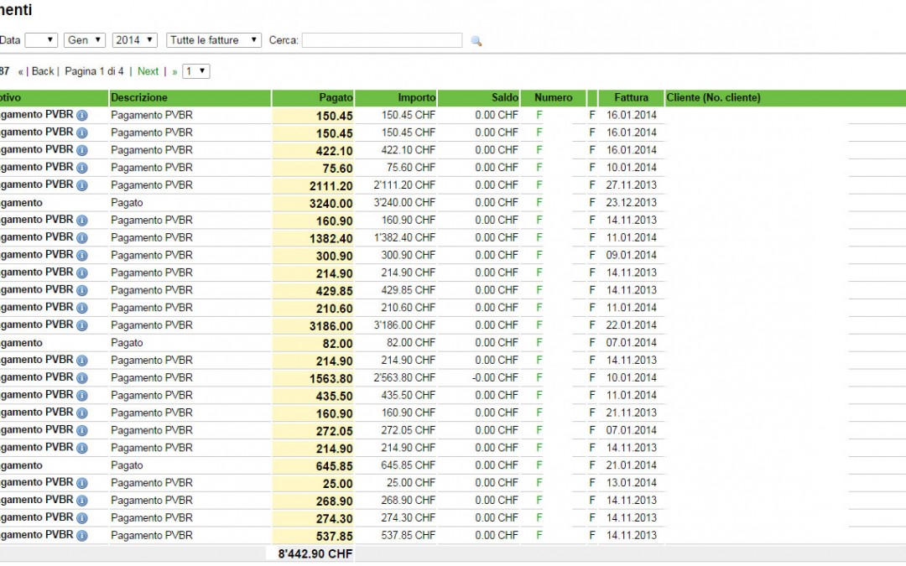
Task: Click info icon in the 422.10 payment row
Action: pyautogui.click(x=81, y=151)
